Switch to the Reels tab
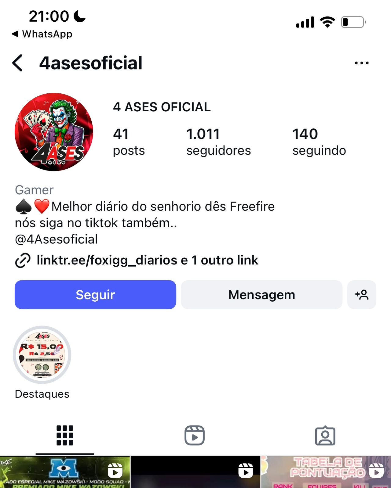Screen dimensions: 391x488 tap(195, 436)
